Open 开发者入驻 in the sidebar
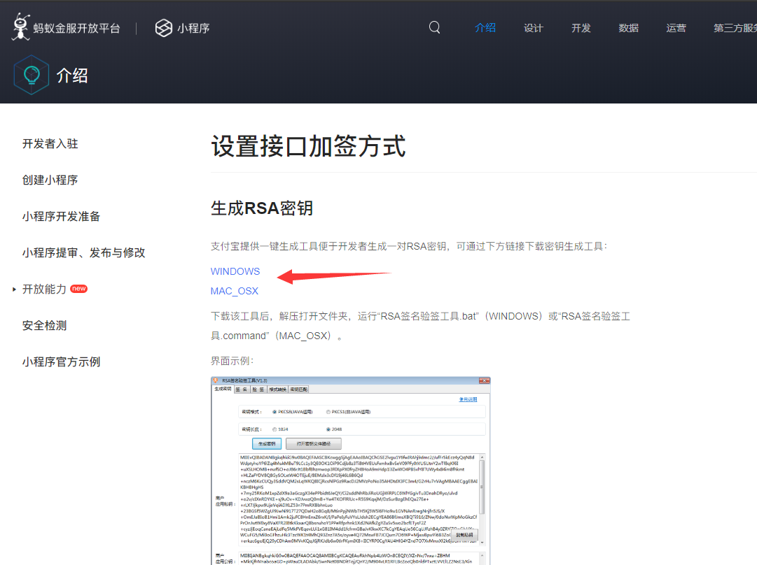Viewport: 757px width, 565px height. coord(50,144)
